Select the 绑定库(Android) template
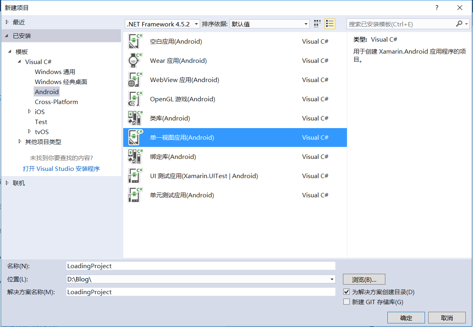Screen dimensions: 473x327 pos(235,157)
